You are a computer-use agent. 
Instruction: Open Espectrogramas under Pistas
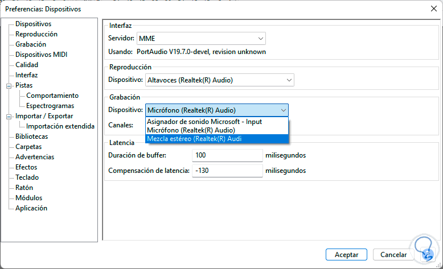pos(50,106)
